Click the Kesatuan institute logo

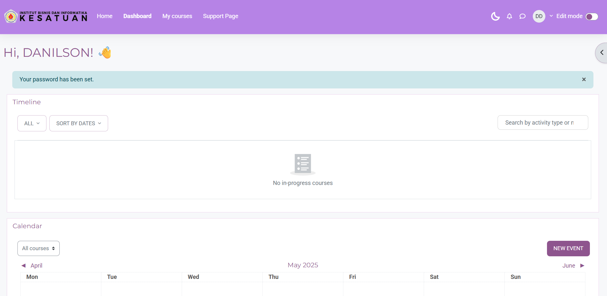[46, 16]
